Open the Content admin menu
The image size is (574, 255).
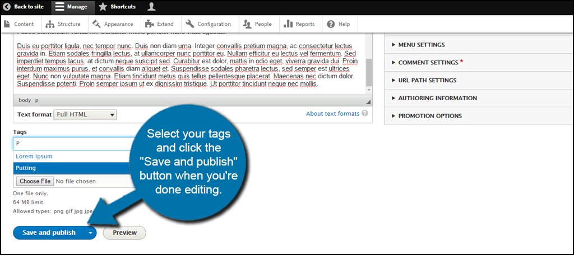point(19,24)
